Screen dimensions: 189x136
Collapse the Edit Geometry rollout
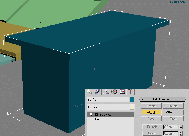[142, 99]
